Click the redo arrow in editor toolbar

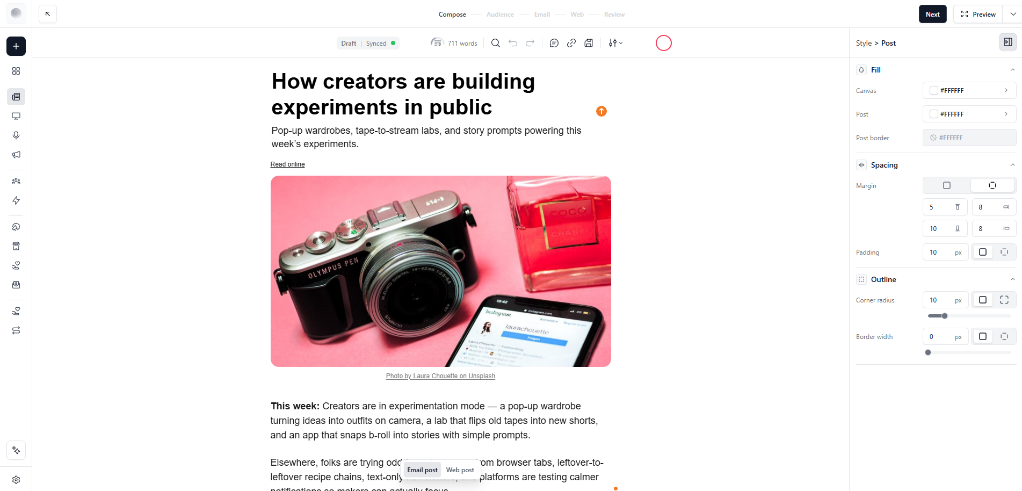(530, 43)
